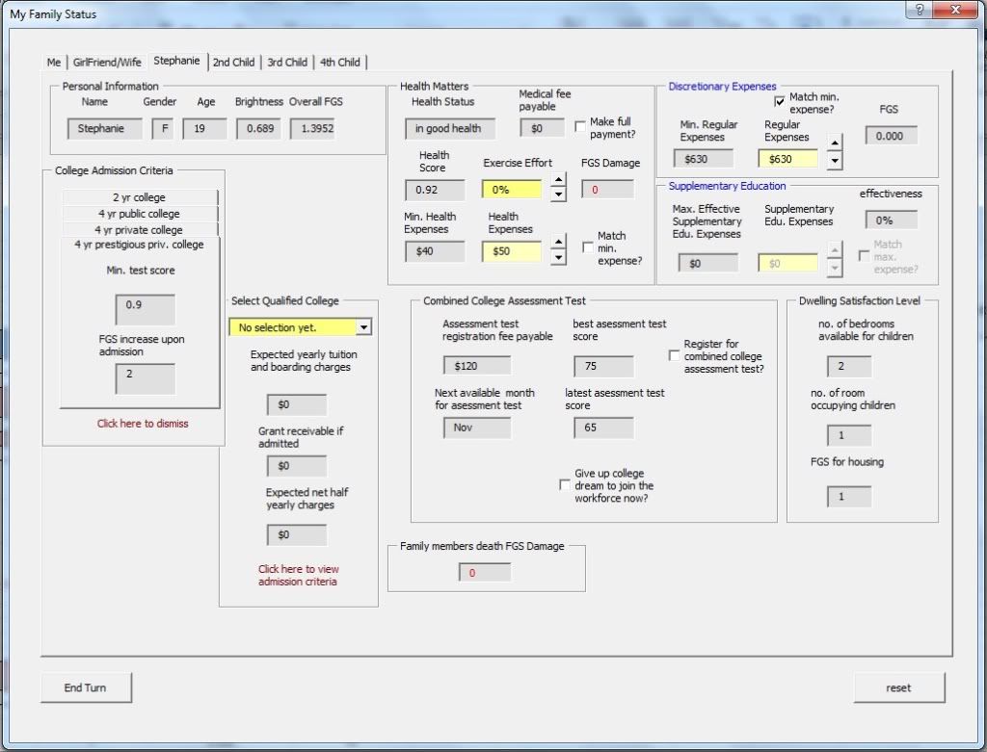Image resolution: width=987 pixels, height=752 pixels.
Task: Uncheck Match min. expense in Discretionary Expenses
Action: (x=779, y=101)
